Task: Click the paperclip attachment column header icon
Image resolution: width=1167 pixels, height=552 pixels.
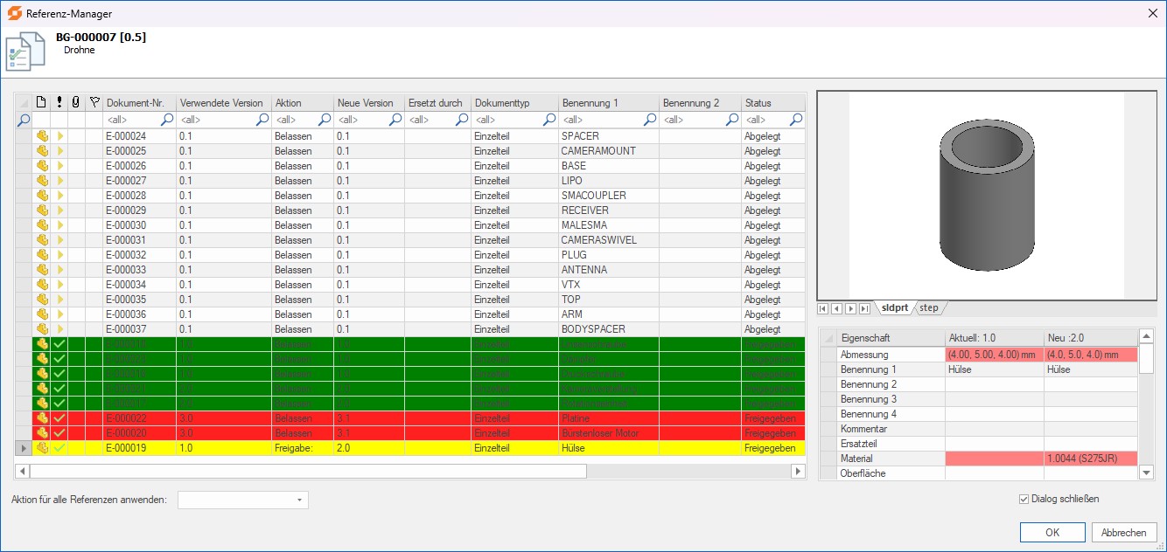Action: (76, 103)
